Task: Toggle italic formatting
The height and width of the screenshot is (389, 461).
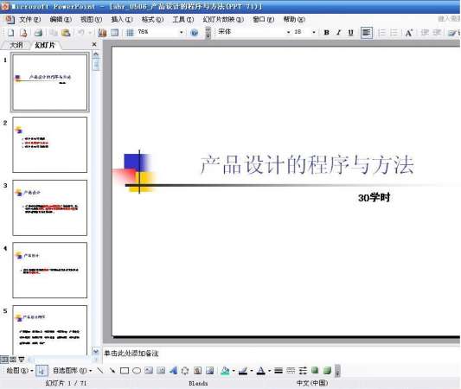Action: (x=339, y=32)
